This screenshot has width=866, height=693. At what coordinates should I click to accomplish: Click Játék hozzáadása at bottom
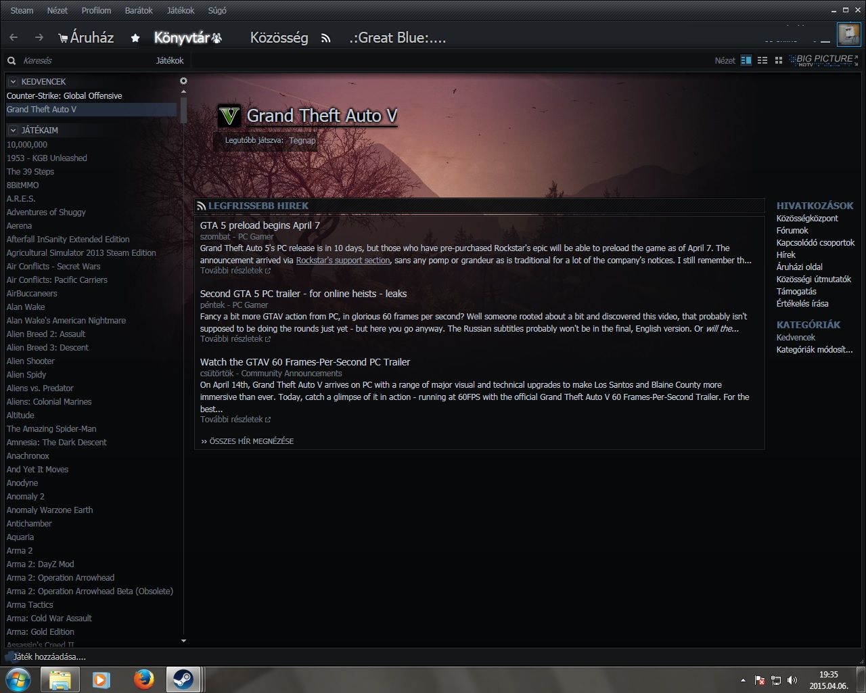pyautogui.click(x=47, y=656)
